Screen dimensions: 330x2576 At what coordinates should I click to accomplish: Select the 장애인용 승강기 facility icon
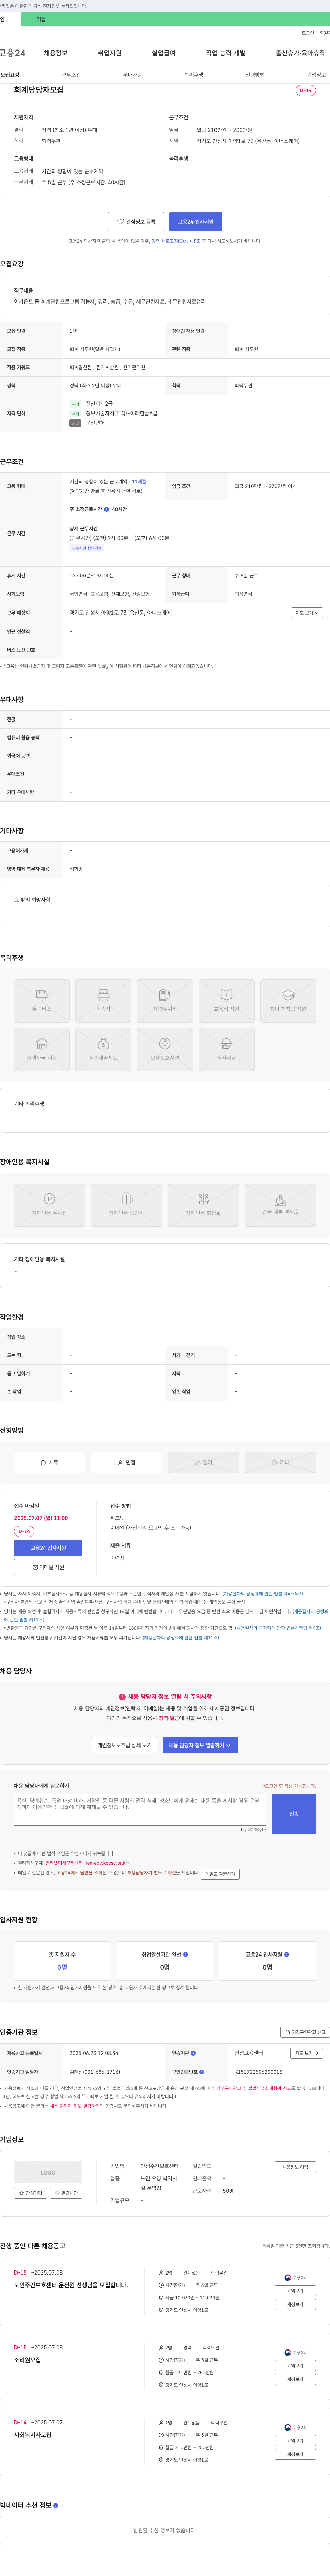(126, 1205)
